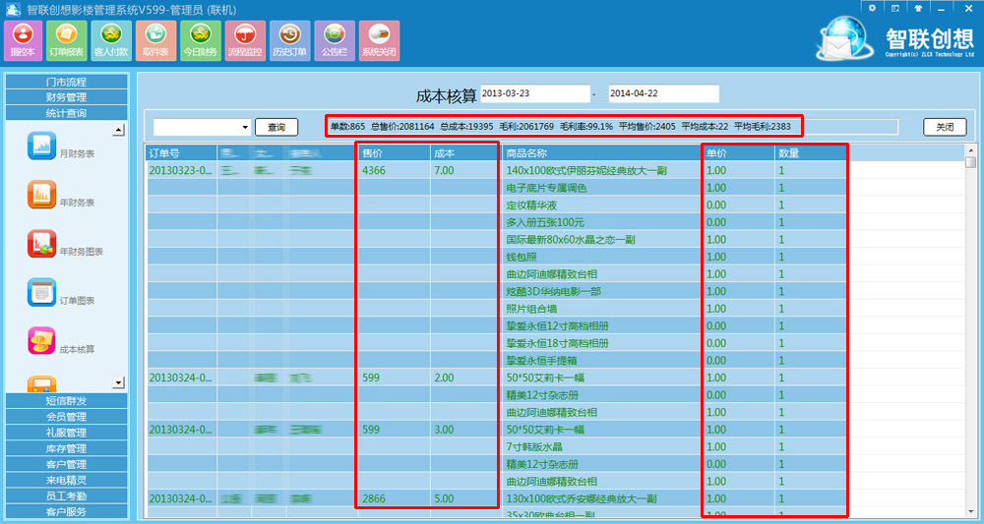Open the 库存管理 sidebar menu
The height and width of the screenshot is (524, 984).
point(66,448)
